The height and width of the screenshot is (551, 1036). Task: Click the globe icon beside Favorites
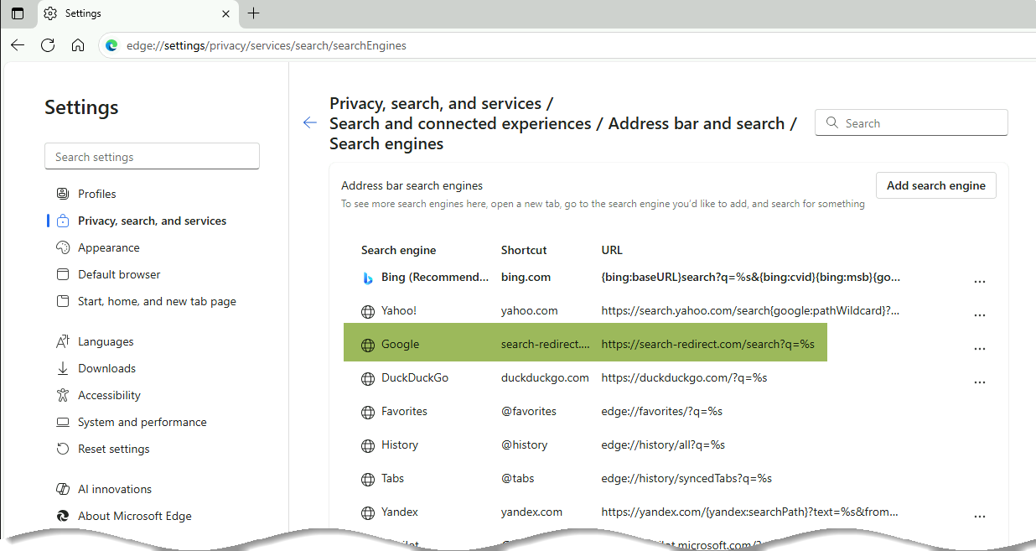pos(367,412)
